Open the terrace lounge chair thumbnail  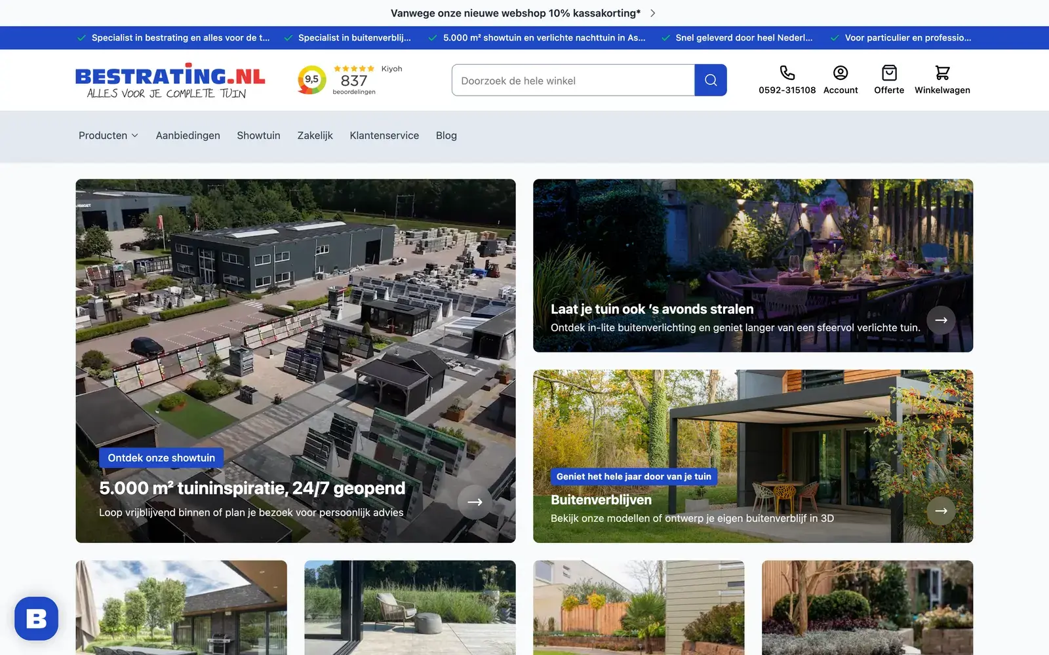click(410, 608)
